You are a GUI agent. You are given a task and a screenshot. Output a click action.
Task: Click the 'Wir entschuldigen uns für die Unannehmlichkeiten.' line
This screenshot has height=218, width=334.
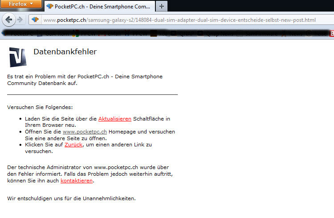(x=71, y=198)
